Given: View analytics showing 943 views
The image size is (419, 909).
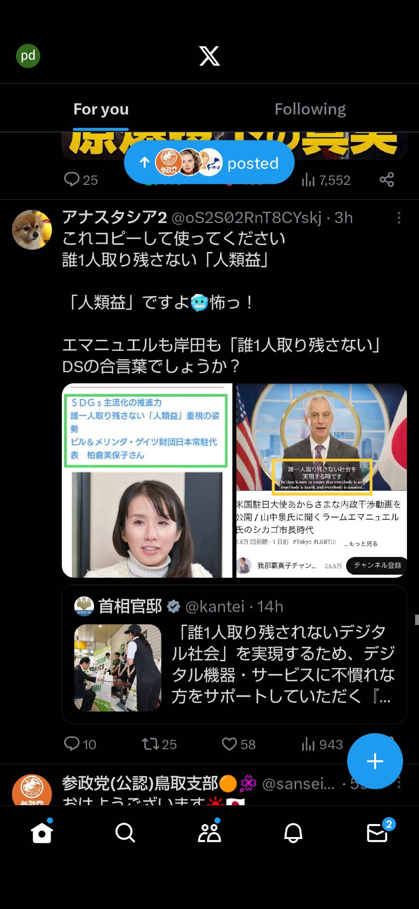Looking at the screenshot, I should 322,744.
